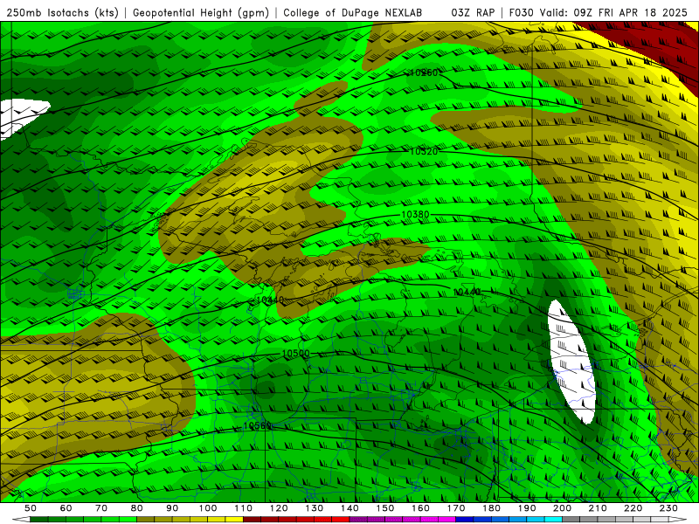The height and width of the screenshot is (524, 699).
Task: Click the legend value label 190
Action: coord(527,508)
